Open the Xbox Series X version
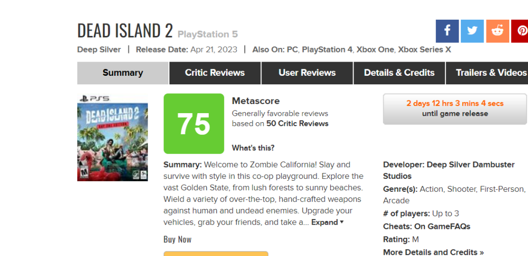 tap(424, 49)
